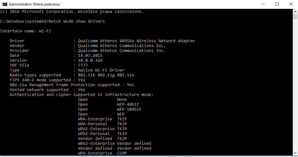Close the Administrator command prompt window

pyautogui.click(x=291, y=4)
